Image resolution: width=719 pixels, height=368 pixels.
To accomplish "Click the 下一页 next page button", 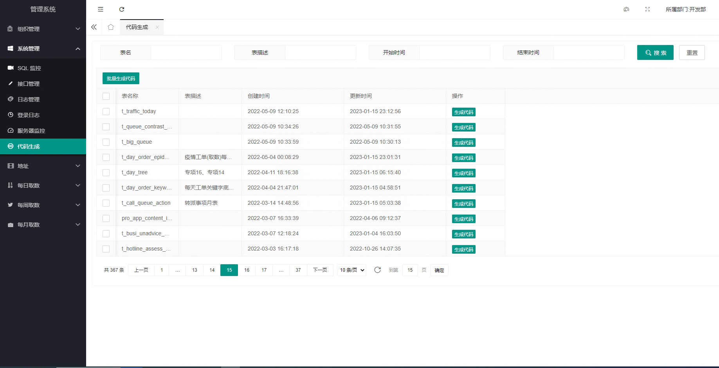I will [320, 270].
